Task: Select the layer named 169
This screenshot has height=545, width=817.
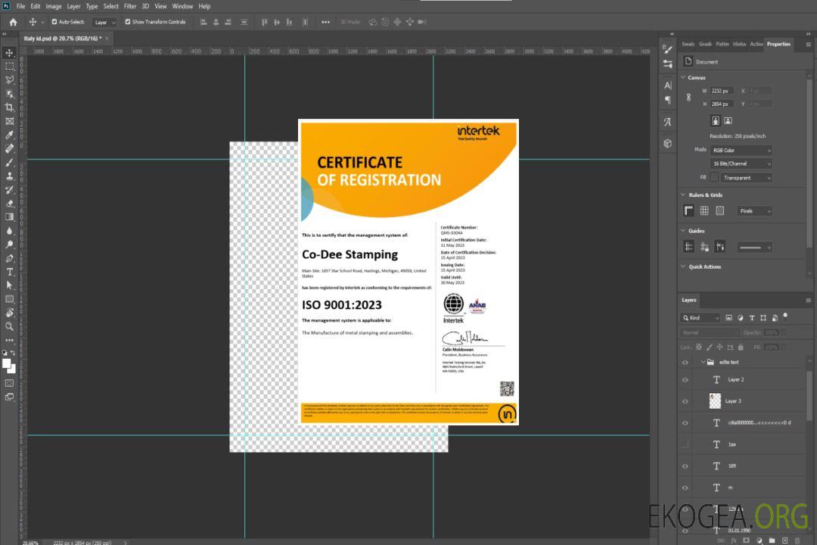Action: coord(732,466)
